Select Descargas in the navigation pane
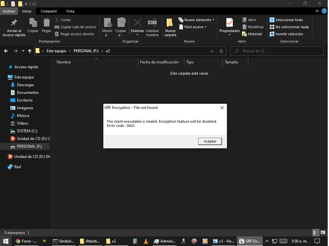Viewport: 329px width, 246px height. [25, 85]
